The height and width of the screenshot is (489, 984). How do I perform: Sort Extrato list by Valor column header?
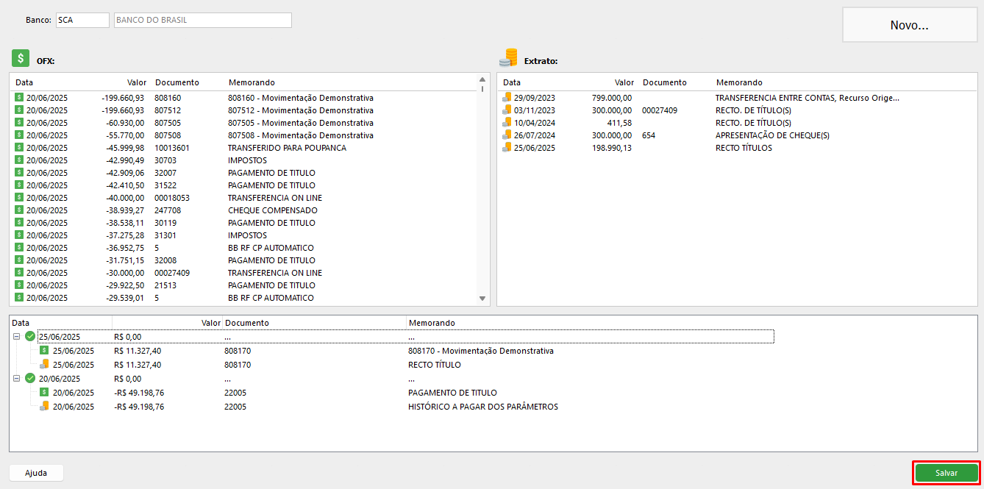pos(624,82)
